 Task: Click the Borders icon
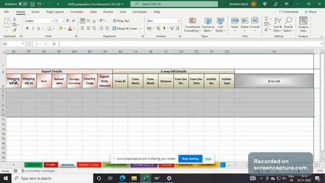tap(50, 28)
